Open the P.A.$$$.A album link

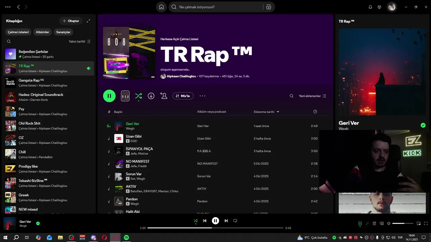(204, 151)
